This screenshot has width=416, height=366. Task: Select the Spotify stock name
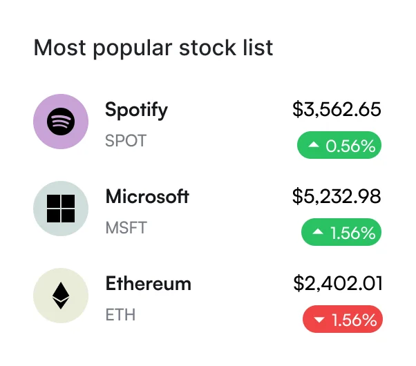click(x=136, y=109)
